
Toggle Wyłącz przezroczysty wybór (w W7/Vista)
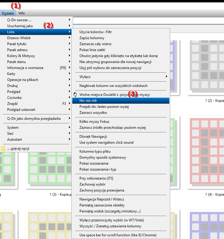pyautogui.click(x=121, y=220)
